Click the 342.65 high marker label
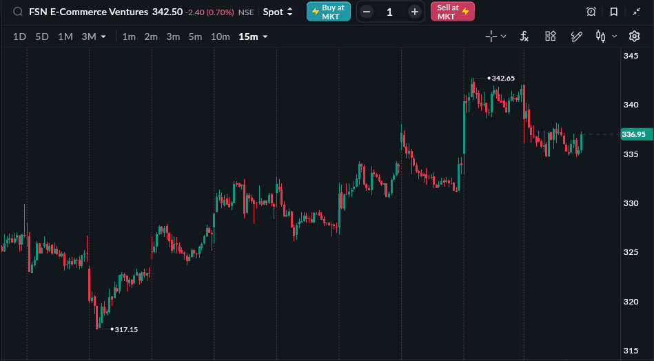Screen dimensions: 654x361 pos(503,78)
